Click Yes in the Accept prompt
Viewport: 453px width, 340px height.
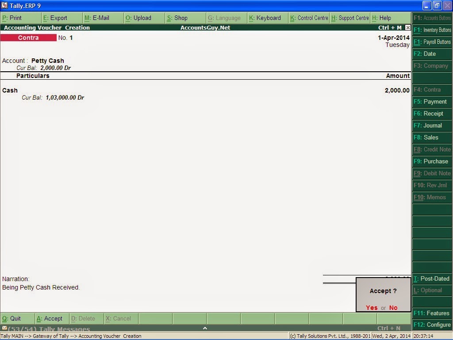coord(372,308)
